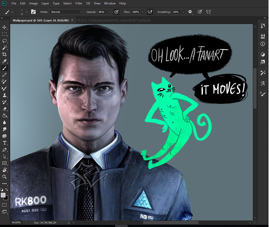269x227 pixels.
Task: Open the Layer menu
Action: (x=45, y=3)
